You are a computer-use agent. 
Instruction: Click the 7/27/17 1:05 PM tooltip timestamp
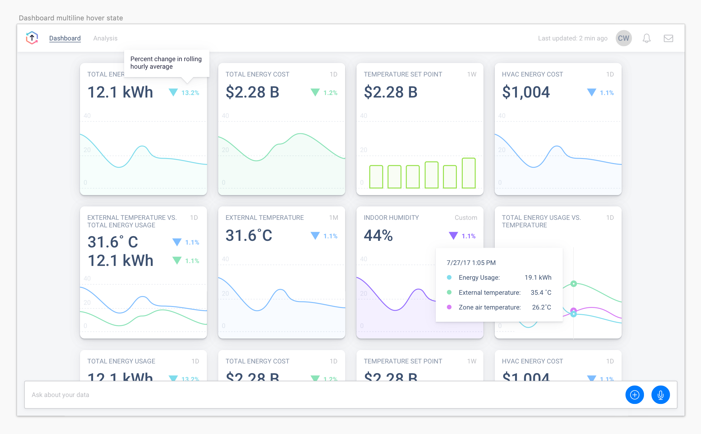471,263
